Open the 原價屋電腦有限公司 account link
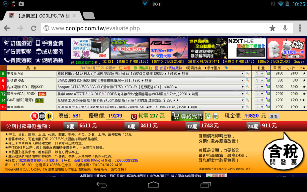 [89, 160]
